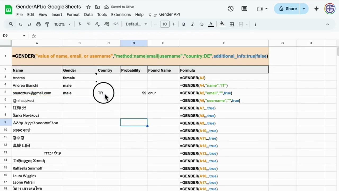
Task: Decrease decimal places
Action: click(x=97, y=24)
